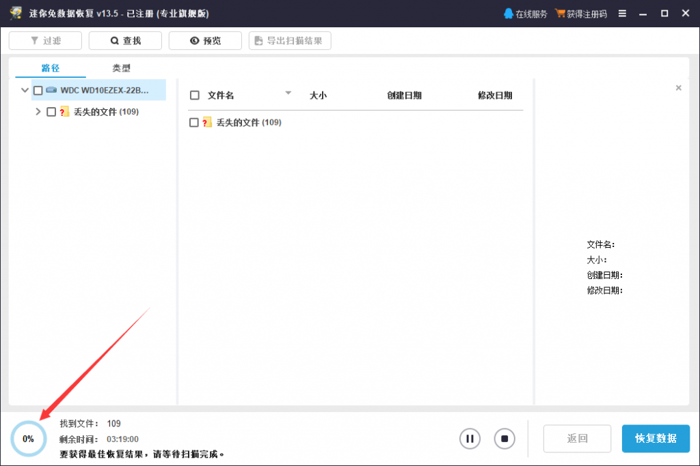Click the lost-files icon in tree panel
The height and width of the screenshot is (466, 700).
(x=64, y=111)
